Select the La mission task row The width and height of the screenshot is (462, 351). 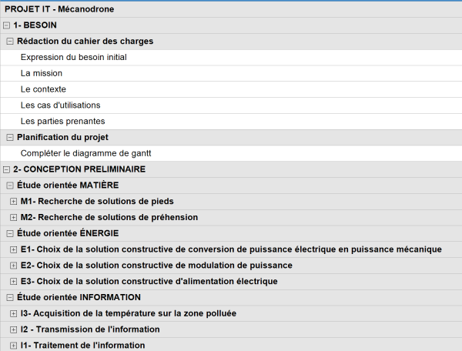[231, 73]
